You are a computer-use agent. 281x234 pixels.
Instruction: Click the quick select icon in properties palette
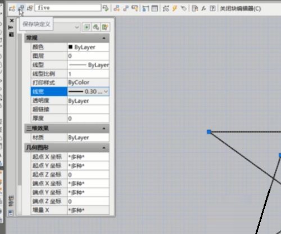[105, 27]
